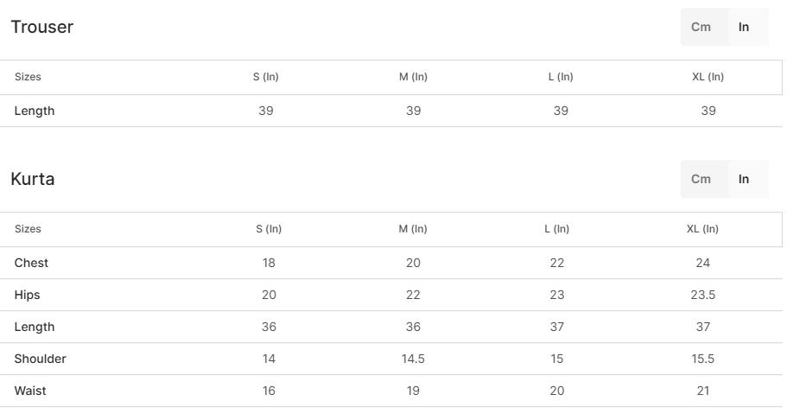Click the Kurta section heading
The height and width of the screenshot is (420, 793).
[33, 179]
